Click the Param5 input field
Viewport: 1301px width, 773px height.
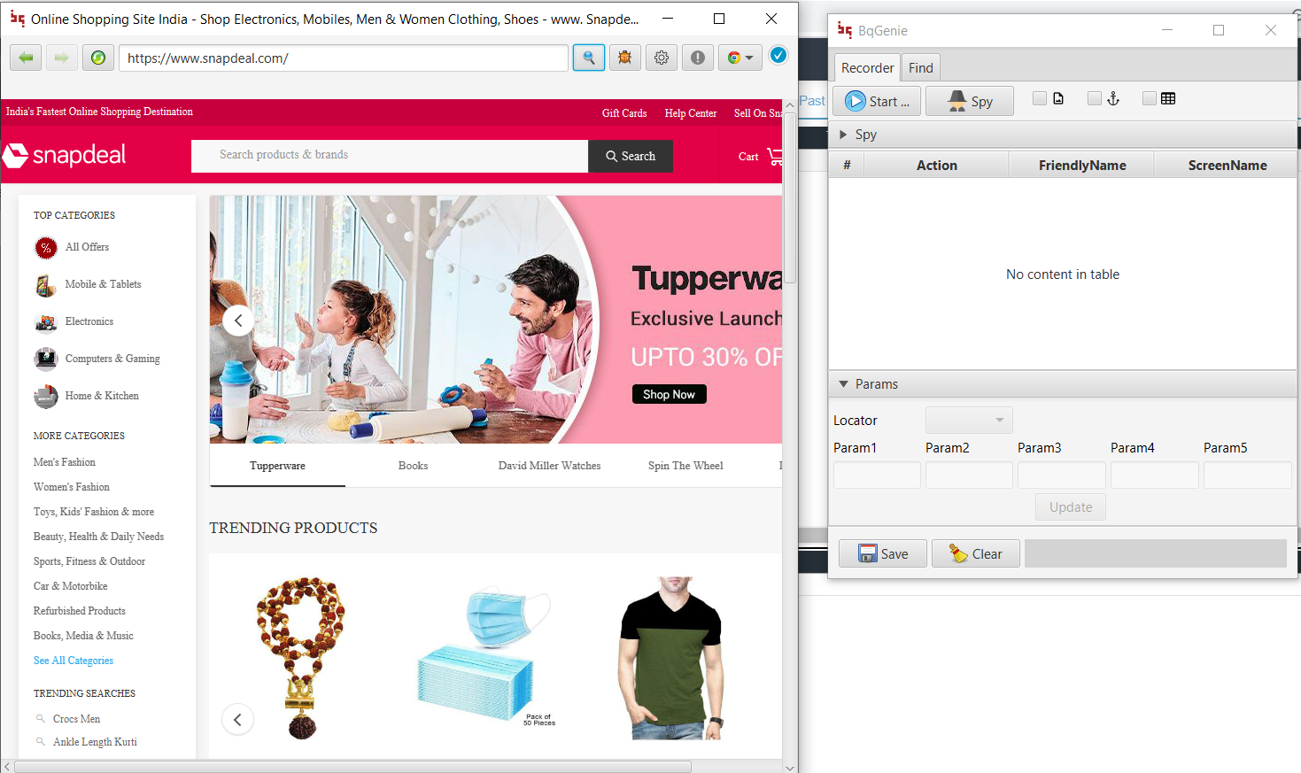coord(1247,475)
